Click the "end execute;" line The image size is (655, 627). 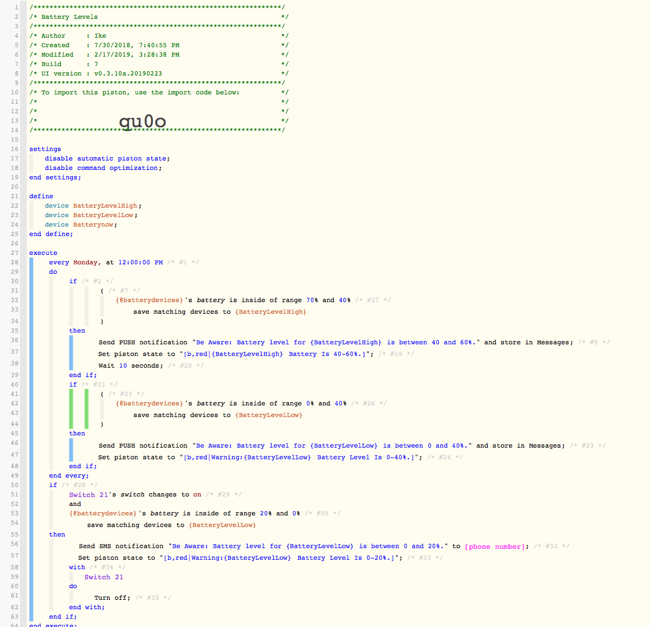(x=53, y=625)
